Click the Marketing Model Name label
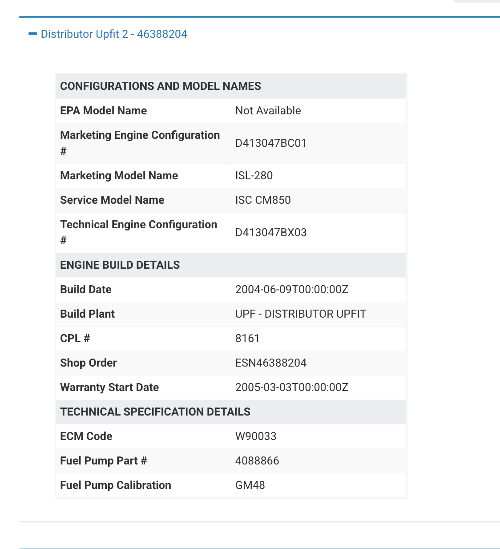This screenshot has height=549, width=500. (119, 176)
